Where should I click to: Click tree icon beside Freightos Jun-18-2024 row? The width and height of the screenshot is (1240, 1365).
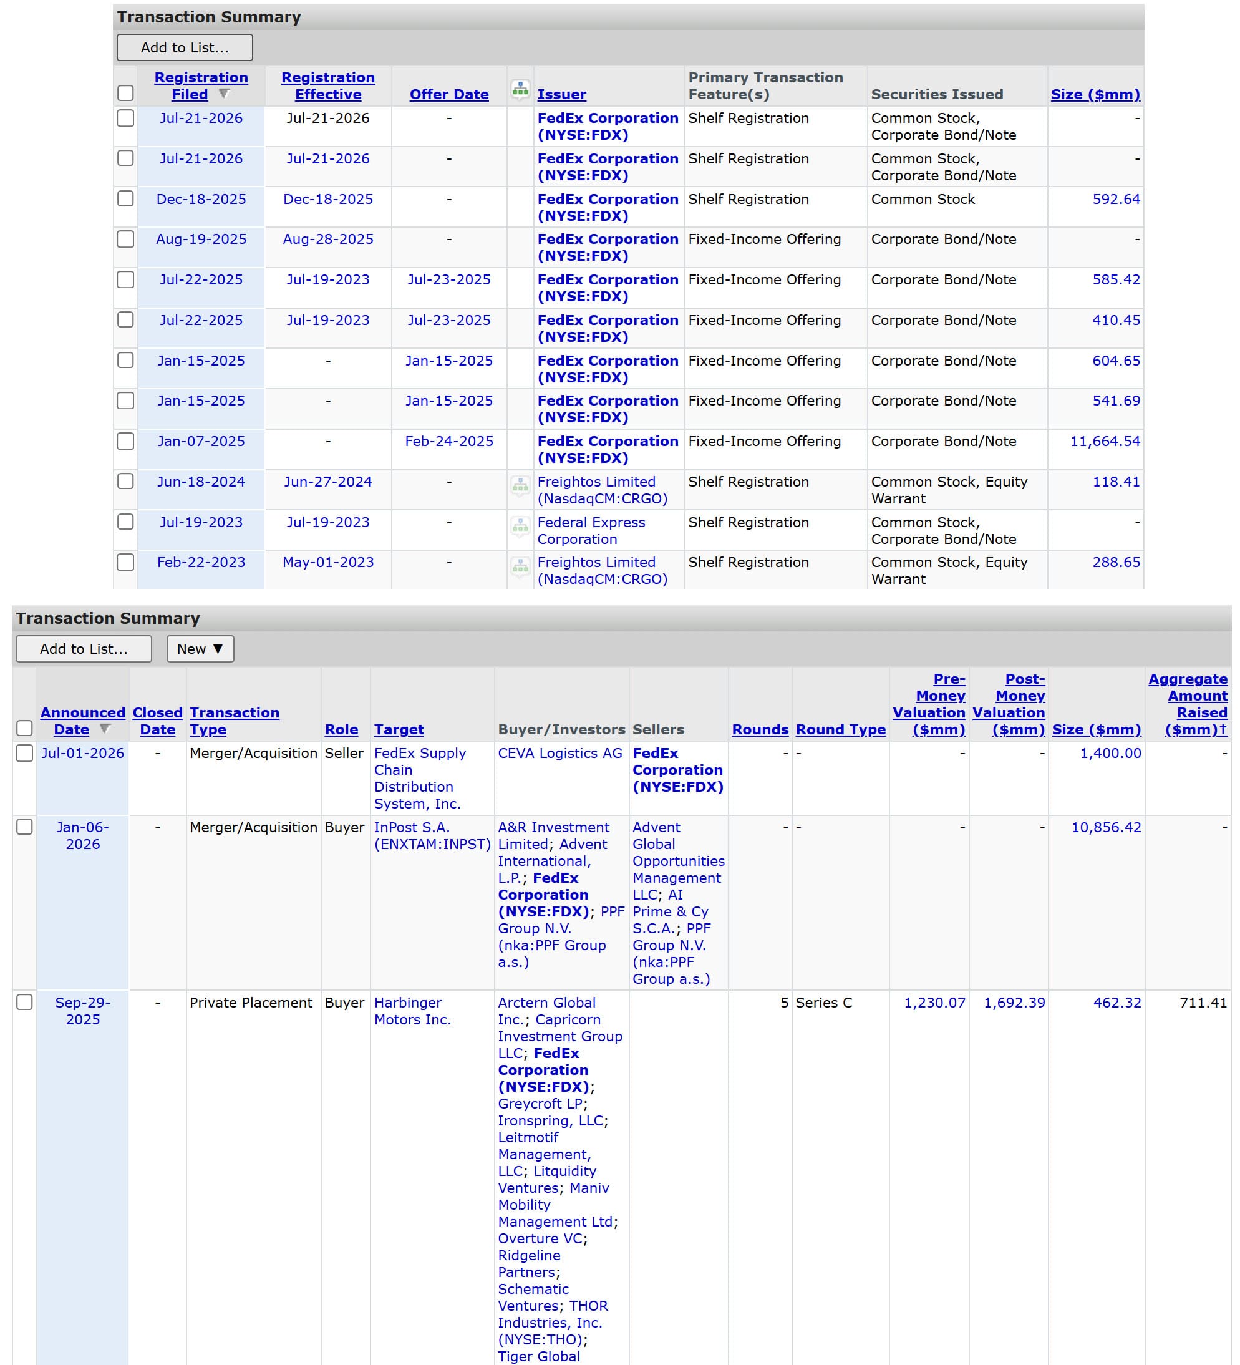tap(520, 485)
